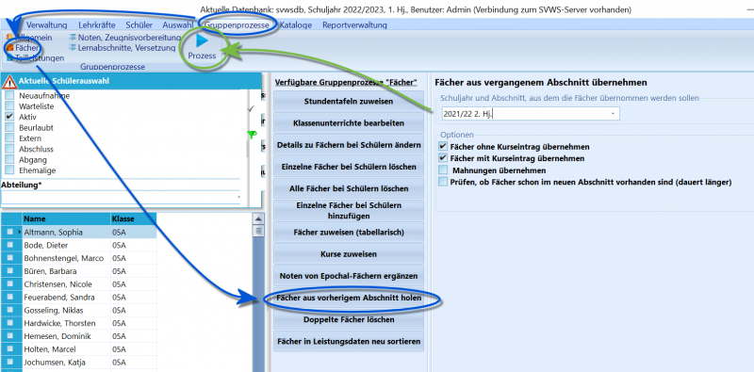The image size is (754, 372).
Task: Disable Fächer ohne Kurseintrag übernehmen
Action: pos(443,146)
